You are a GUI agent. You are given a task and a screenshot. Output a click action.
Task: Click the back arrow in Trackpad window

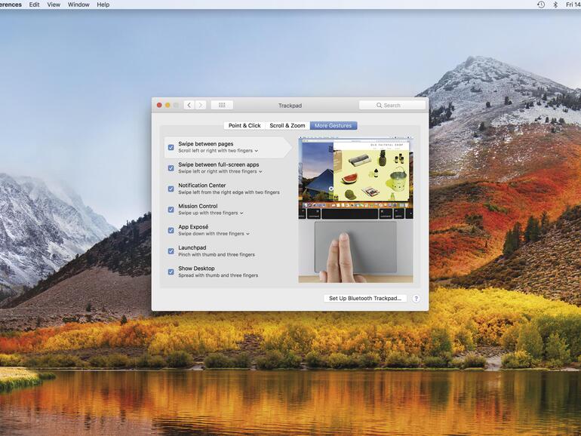pos(189,105)
